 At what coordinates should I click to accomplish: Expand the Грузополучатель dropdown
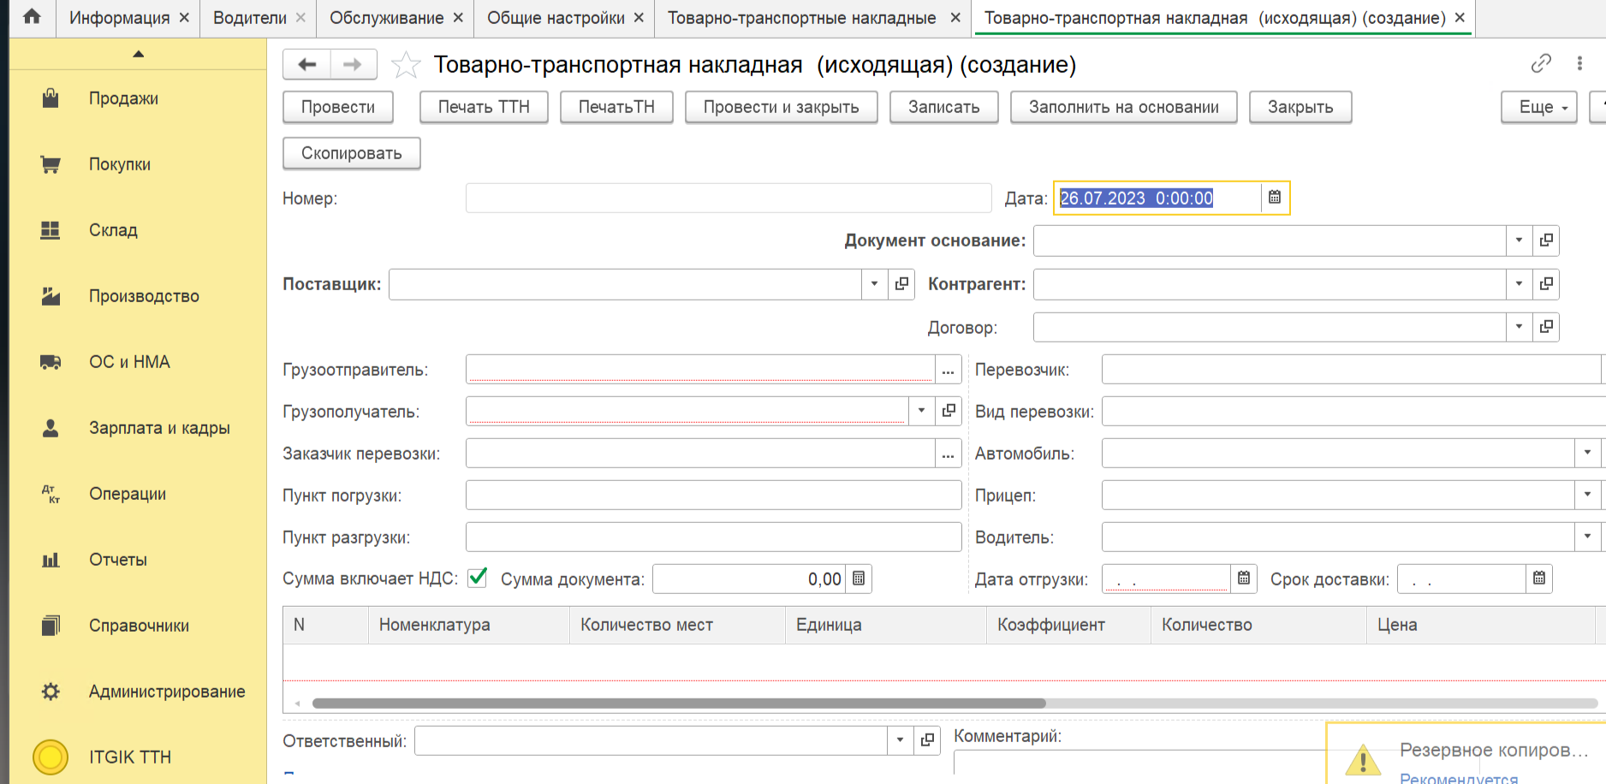(921, 411)
